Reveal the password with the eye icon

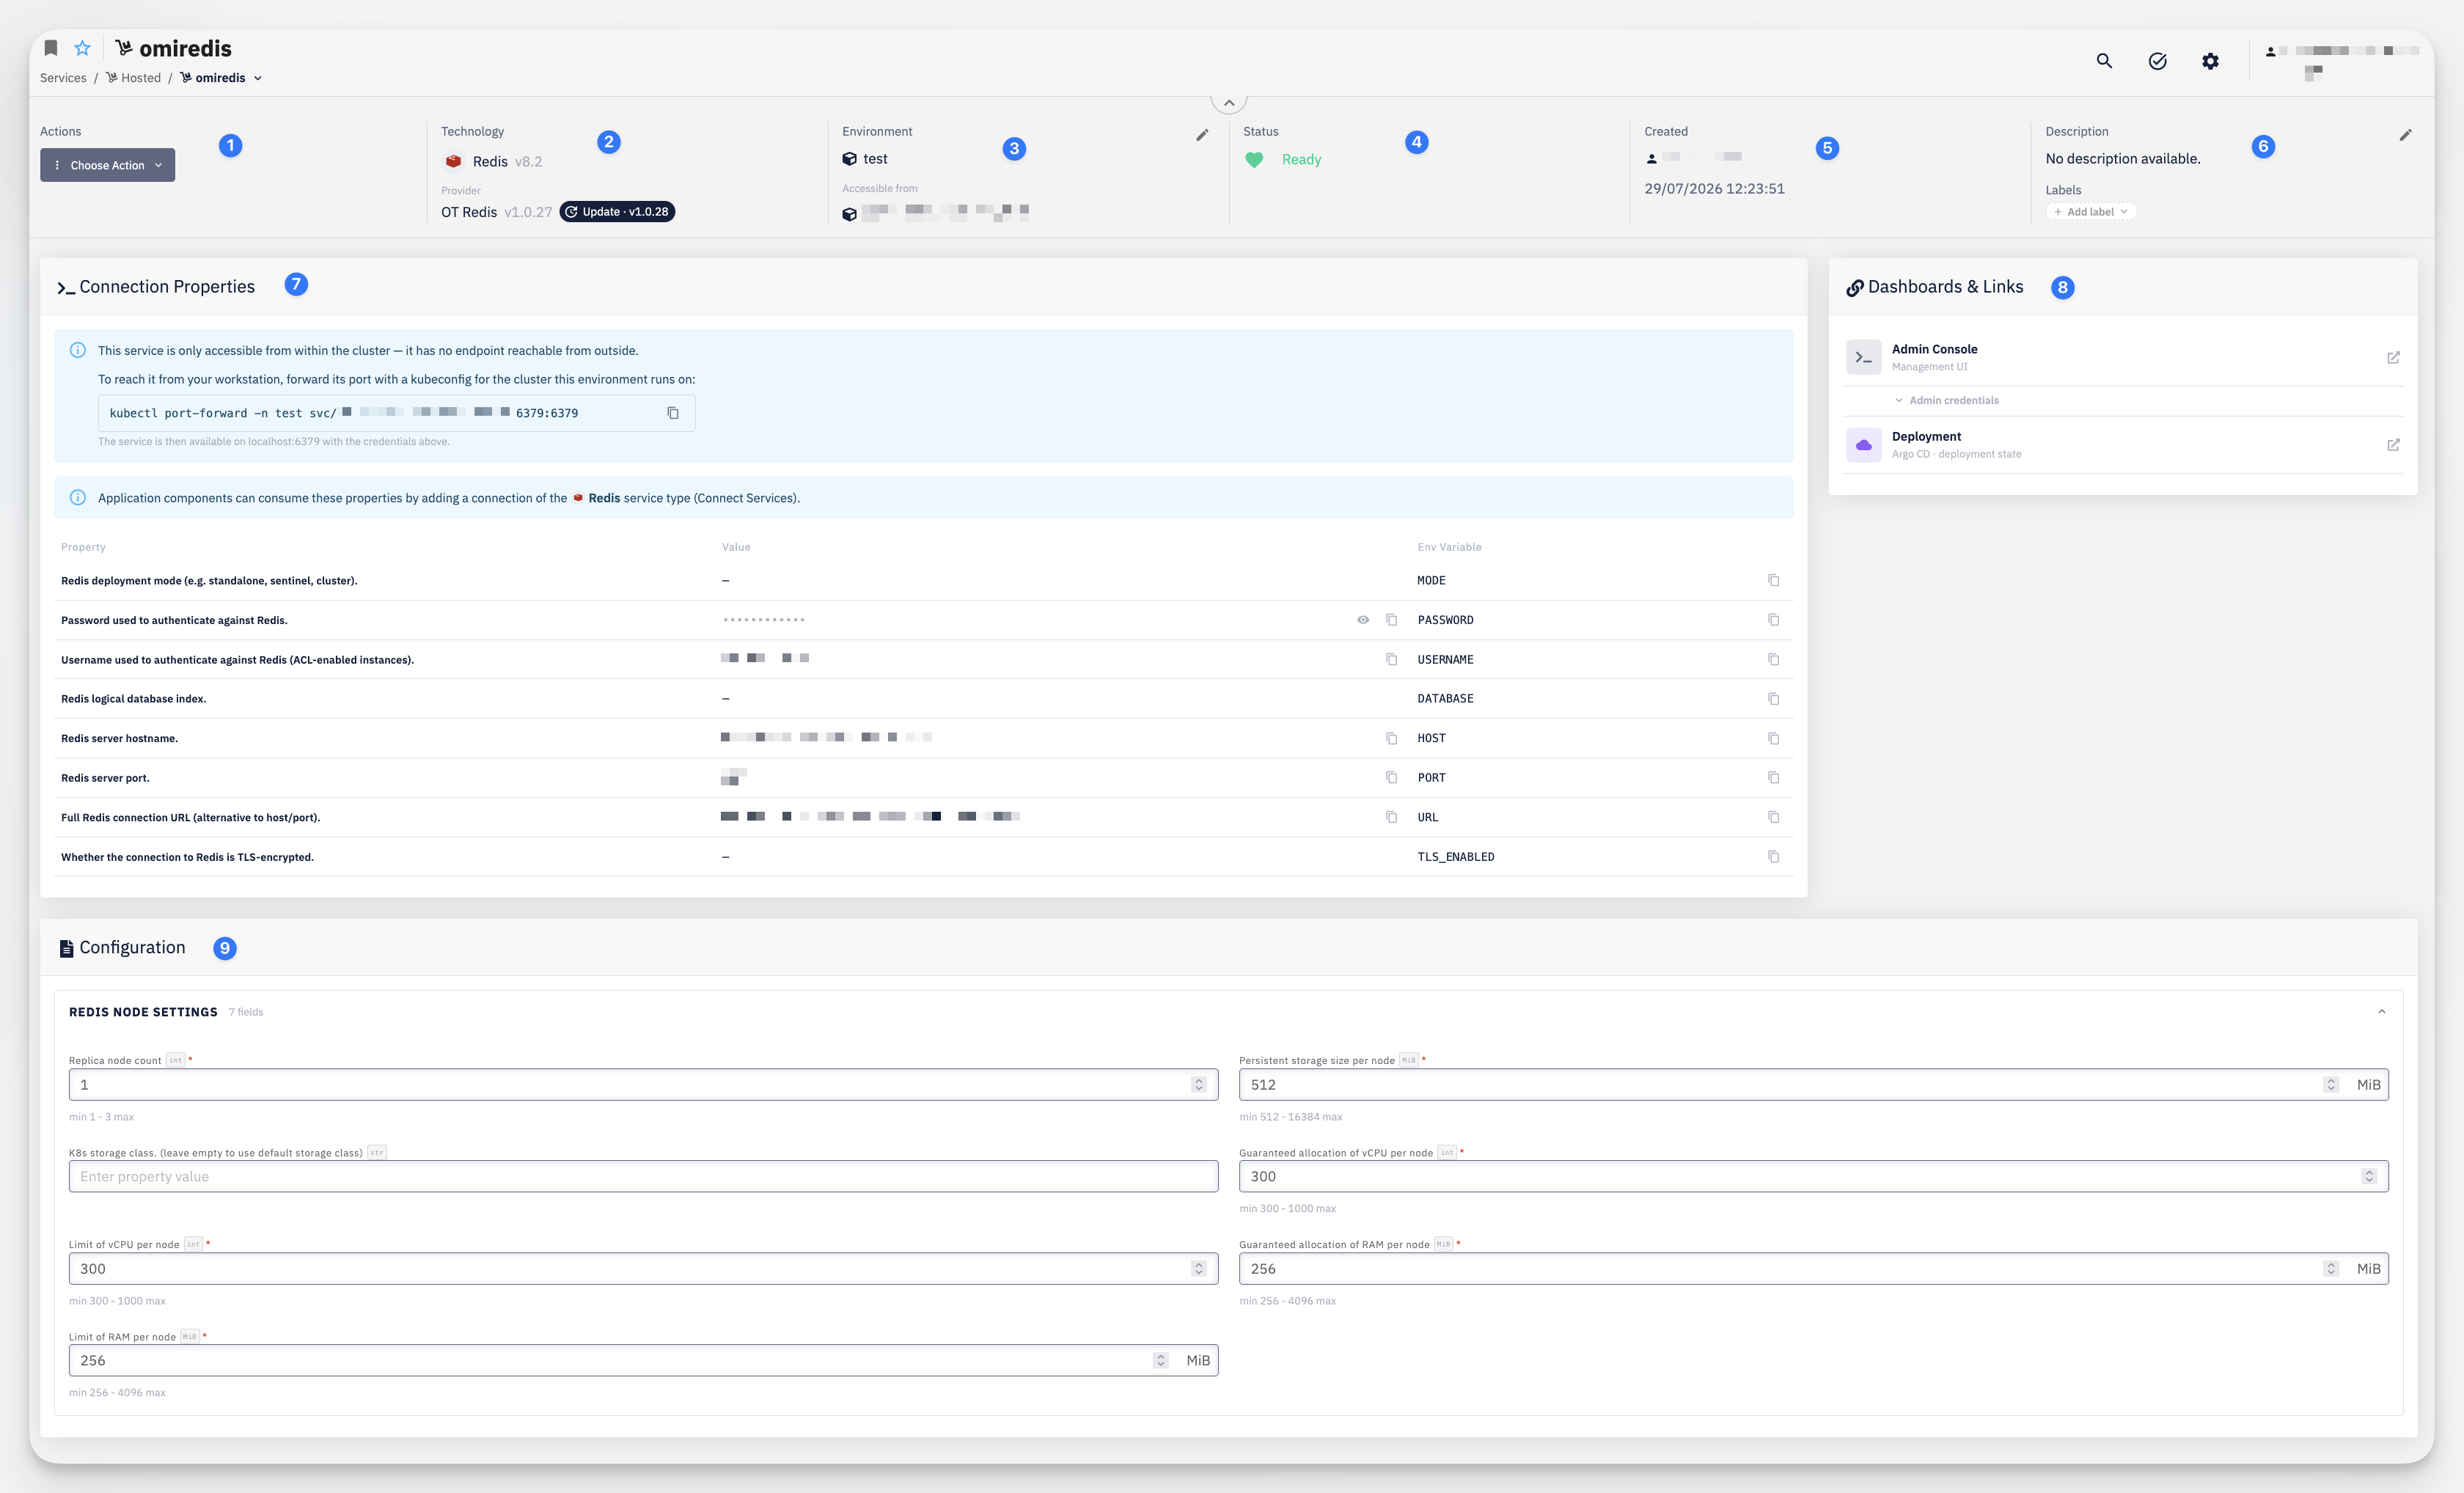click(1363, 620)
